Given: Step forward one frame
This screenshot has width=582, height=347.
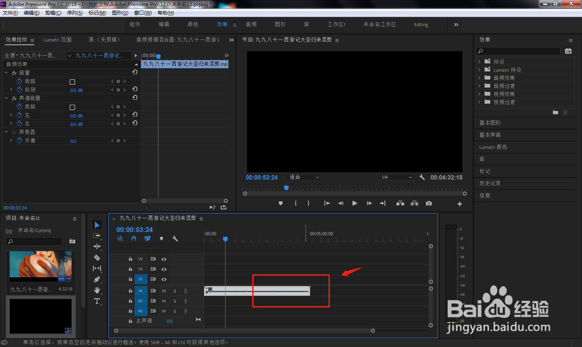Looking at the screenshot, I should (x=369, y=203).
